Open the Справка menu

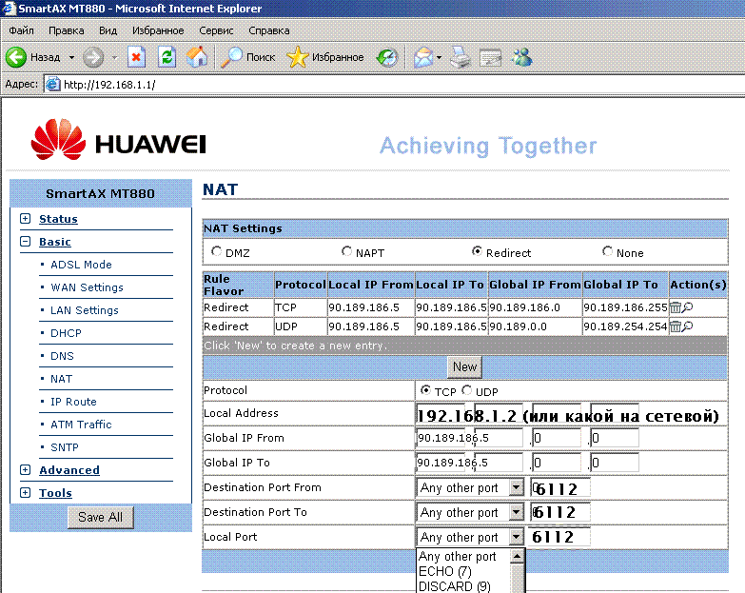[269, 30]
